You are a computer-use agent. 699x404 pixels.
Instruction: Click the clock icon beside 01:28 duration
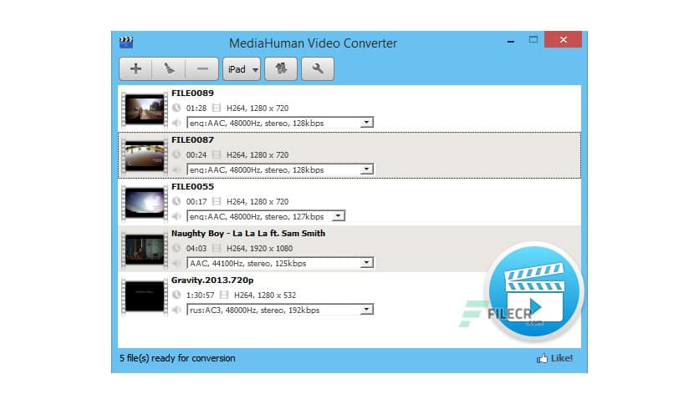point(176,108)
